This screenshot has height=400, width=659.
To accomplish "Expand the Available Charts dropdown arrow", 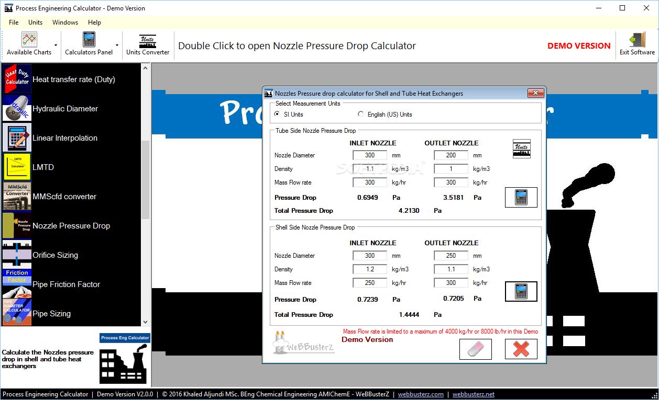I will click(x=56, y=45).
